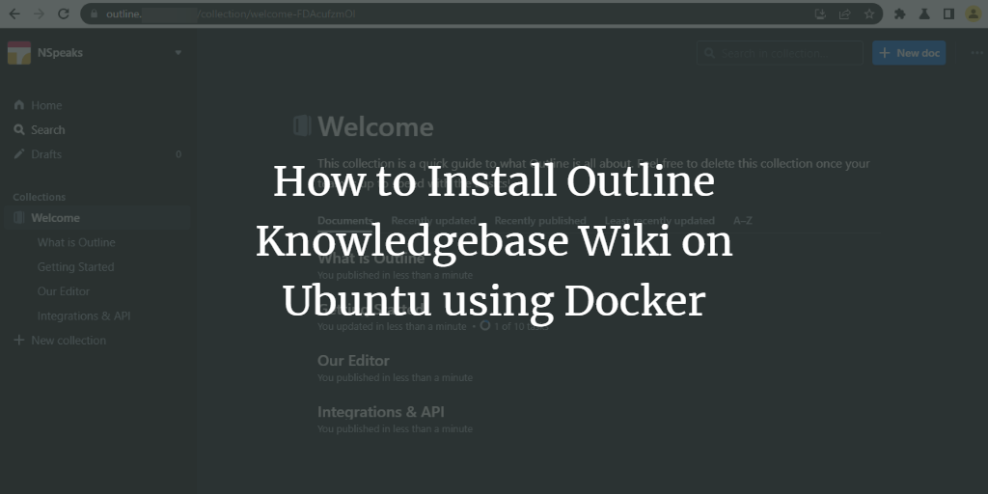Click the Welcome collection book icon in sidebar
988x494 pixels.
point(19,218)
